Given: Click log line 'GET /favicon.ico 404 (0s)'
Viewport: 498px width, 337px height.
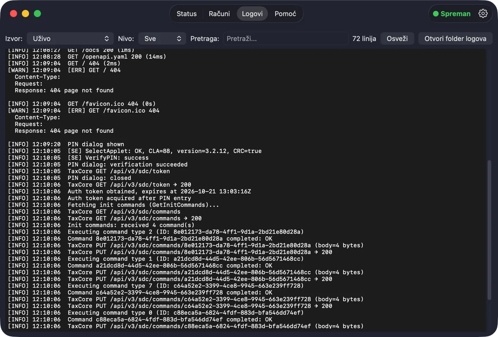Looking at the screenshot, I should (x=82, y=104).
